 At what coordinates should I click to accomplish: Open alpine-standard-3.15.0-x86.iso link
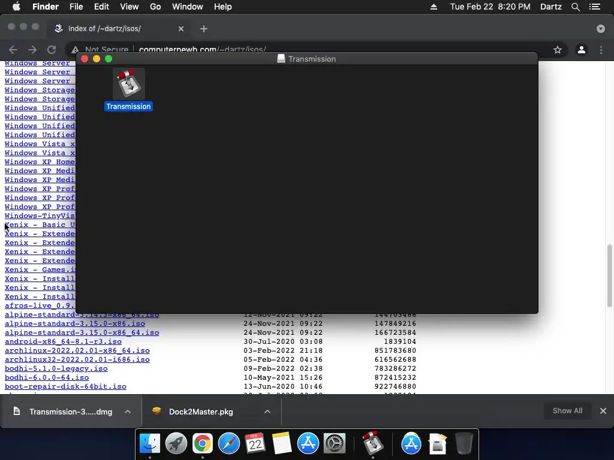point(75,324)
